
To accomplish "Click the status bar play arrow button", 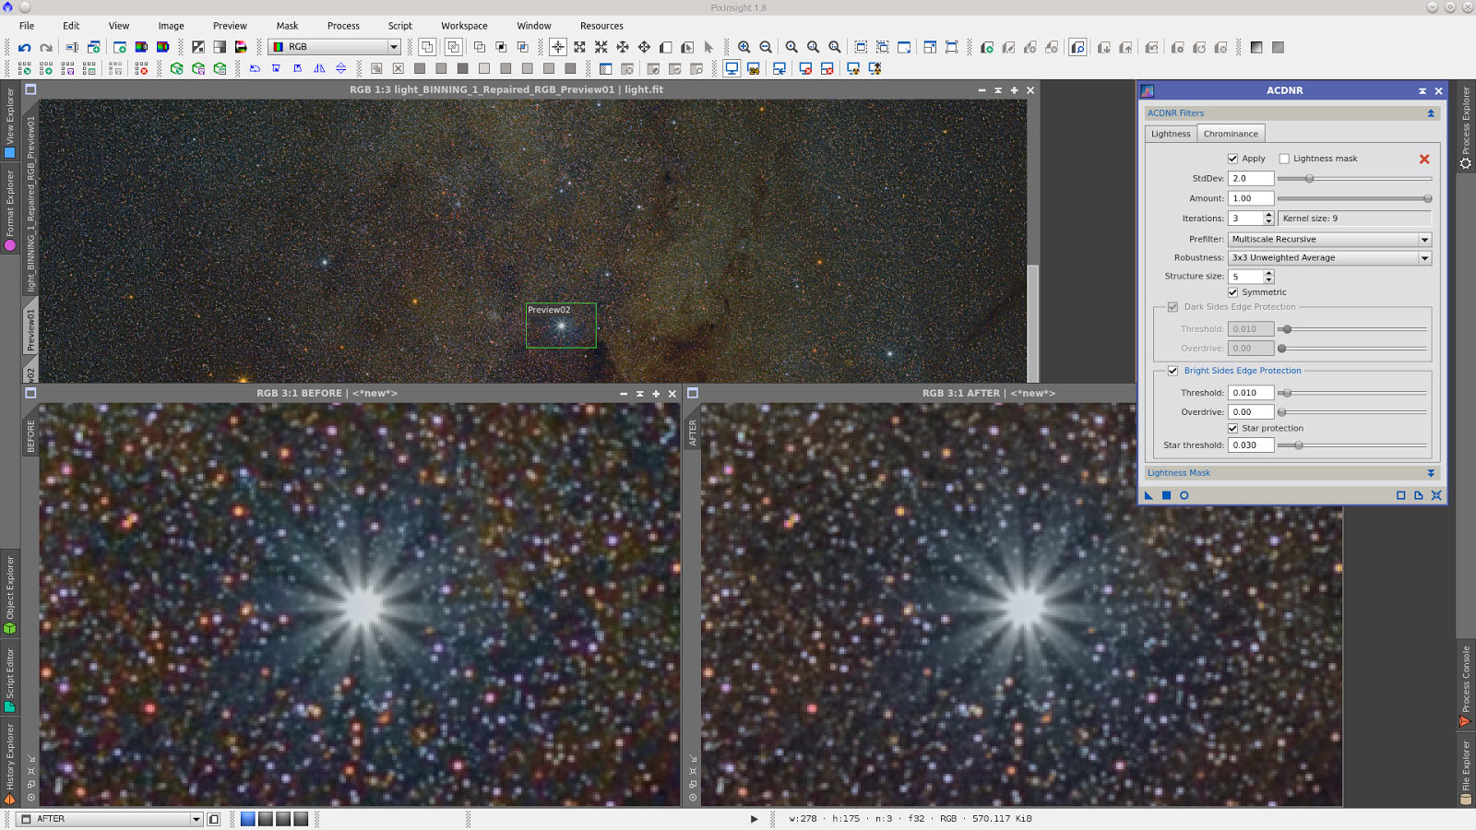I will click(x=754, y=819).
